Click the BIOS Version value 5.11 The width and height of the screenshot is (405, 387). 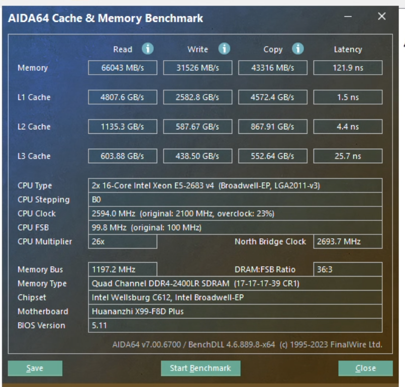coord(235,325)
